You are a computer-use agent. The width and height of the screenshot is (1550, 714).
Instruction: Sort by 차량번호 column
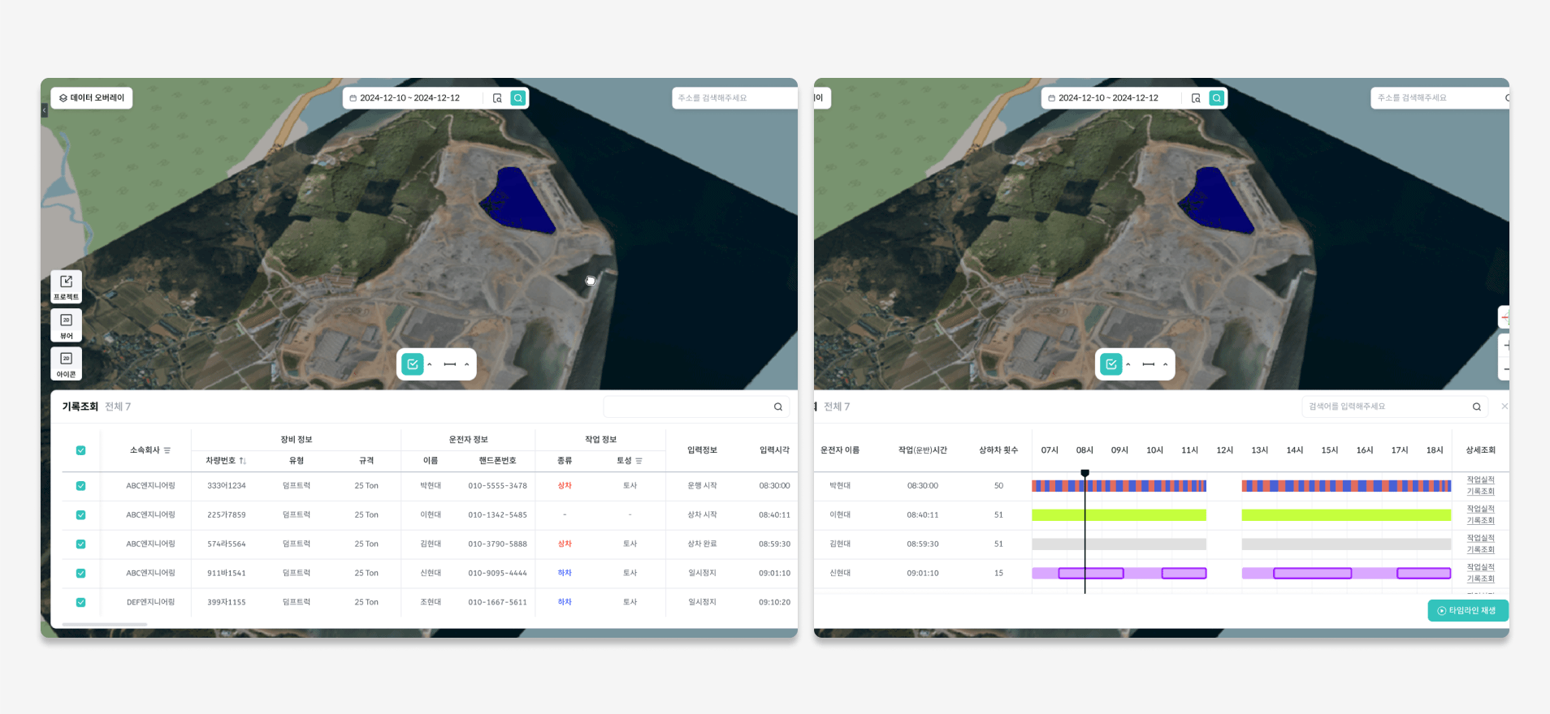tap(242, 461)
